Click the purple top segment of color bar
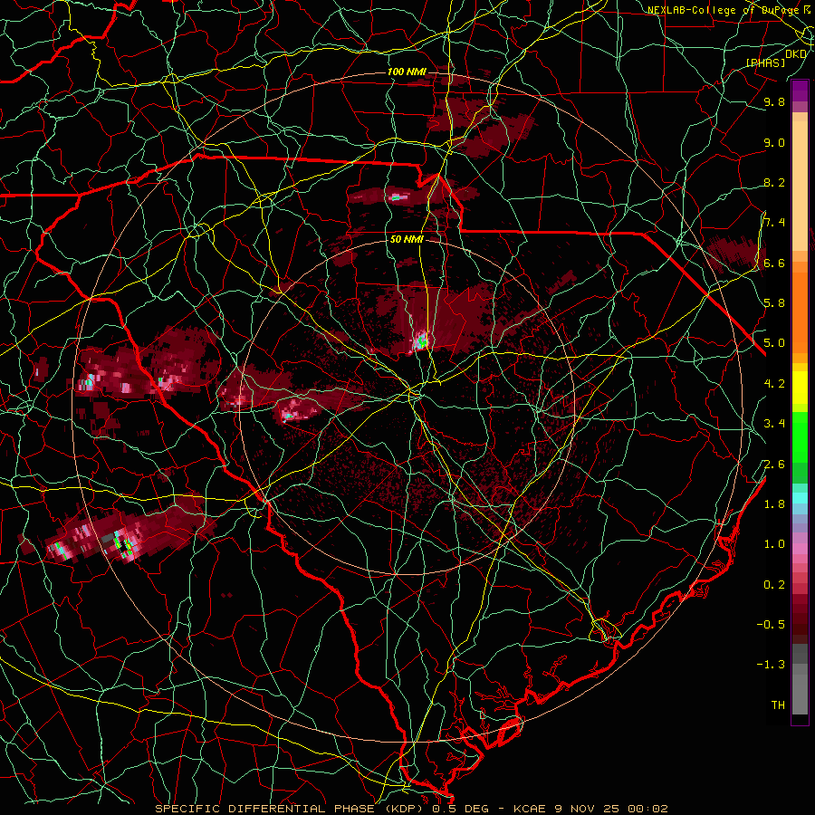Screen dimensions: 815x815 pos(800,91)
